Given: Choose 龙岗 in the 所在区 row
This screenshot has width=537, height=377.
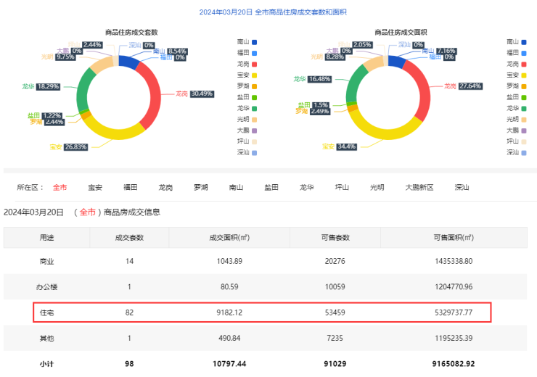Looking at the screenshot, I should pos(165,187).
